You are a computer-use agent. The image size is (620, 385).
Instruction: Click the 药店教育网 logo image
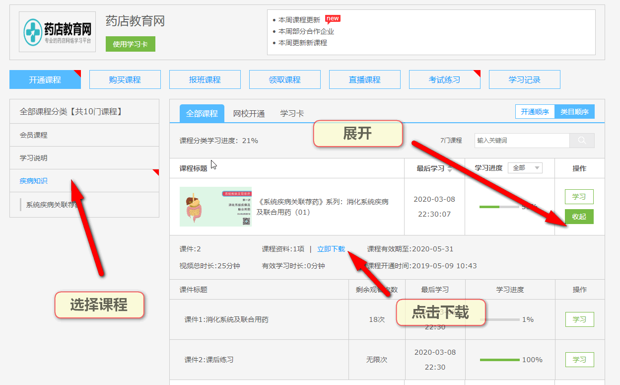tap(57, 32)
